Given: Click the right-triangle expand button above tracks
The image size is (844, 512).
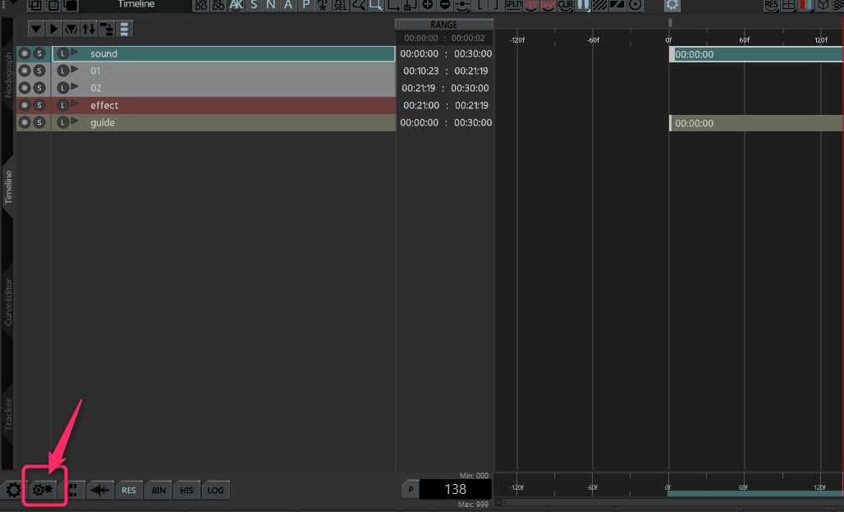Looking at the screenshot, I should (x=54, y=29).
